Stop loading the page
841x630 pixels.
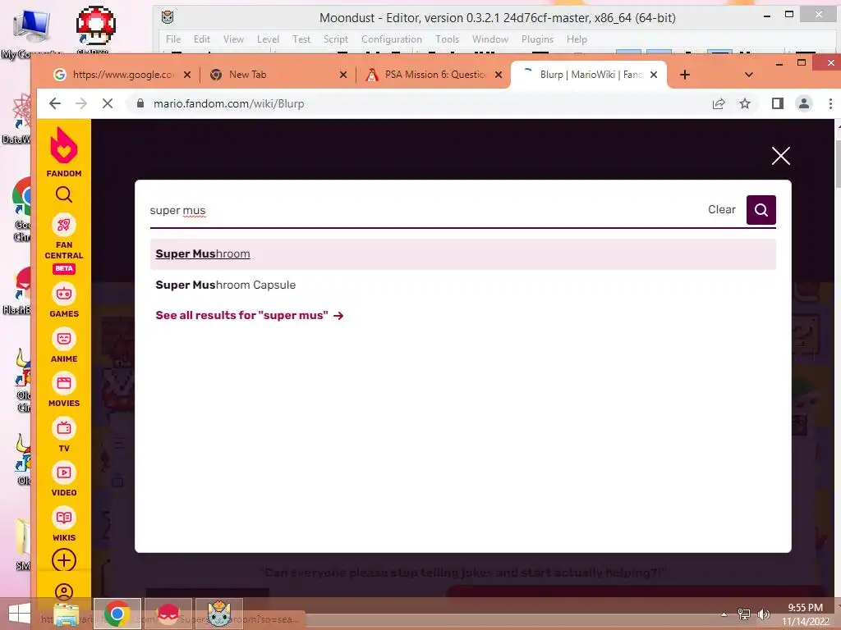tap(108, 103)
